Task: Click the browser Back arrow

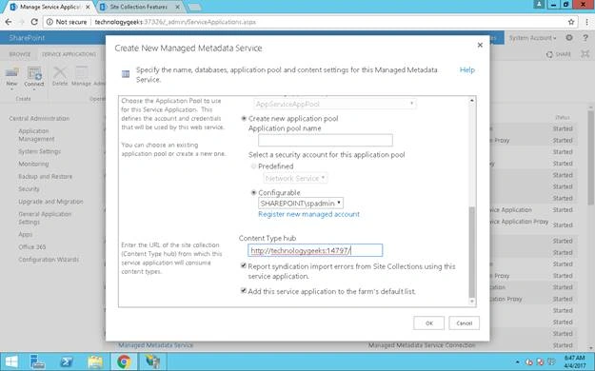Action: point(9,22)
